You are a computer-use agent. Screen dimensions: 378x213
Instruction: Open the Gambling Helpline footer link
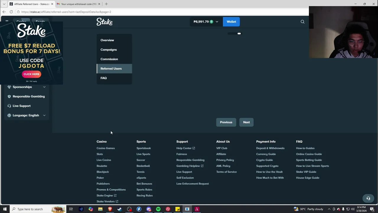click(190, 166)
